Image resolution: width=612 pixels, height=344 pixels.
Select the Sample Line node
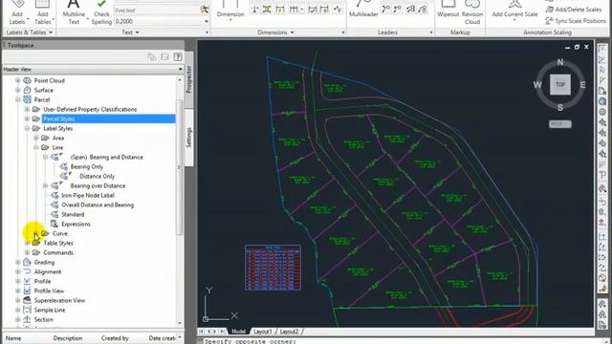coord(50,310)
